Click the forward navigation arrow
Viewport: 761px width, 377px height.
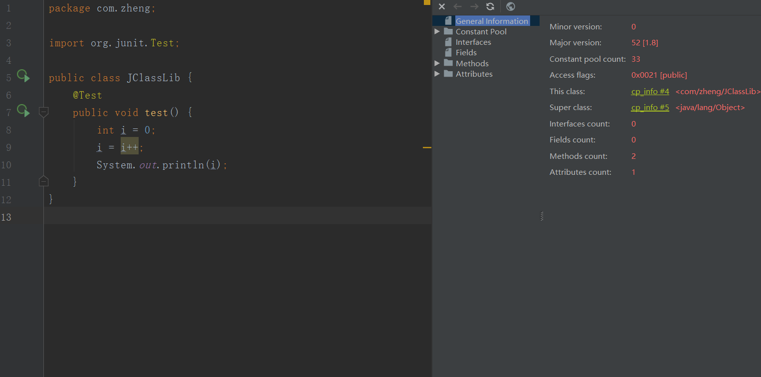tap(474, 6)
